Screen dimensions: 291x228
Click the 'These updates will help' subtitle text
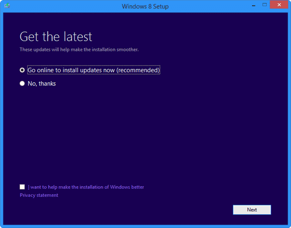point(79,49)
